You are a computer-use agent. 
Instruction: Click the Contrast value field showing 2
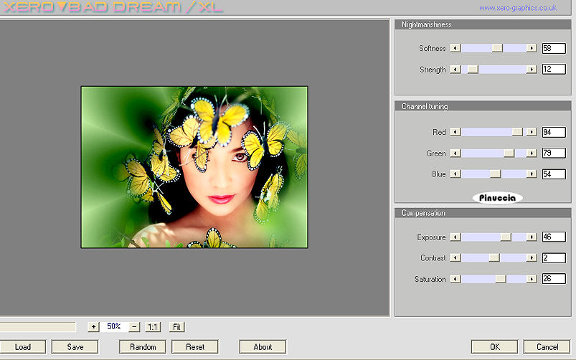click(x=554, y=258)
